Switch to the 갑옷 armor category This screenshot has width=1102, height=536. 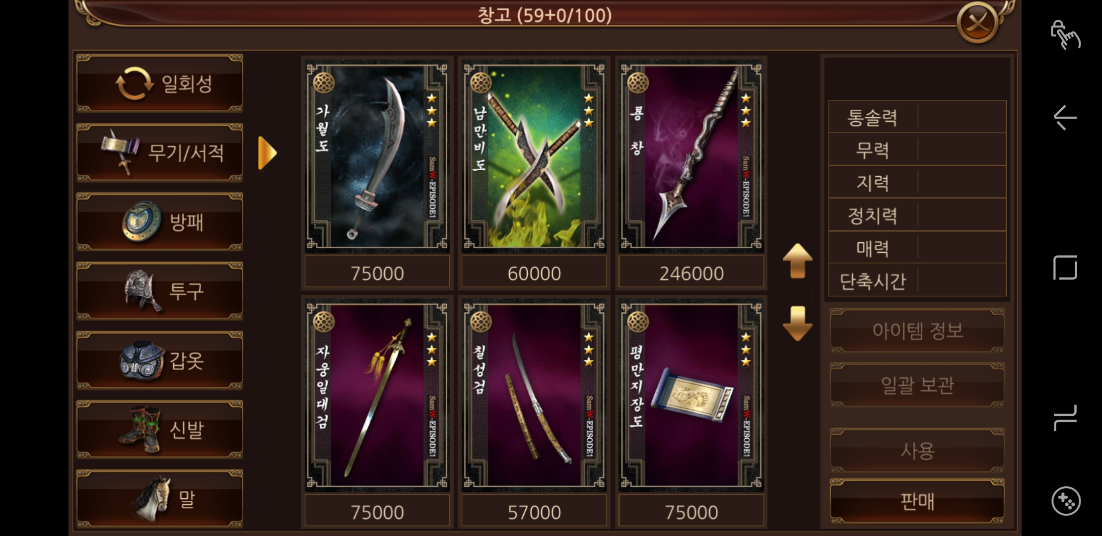(x=159, y=360)
